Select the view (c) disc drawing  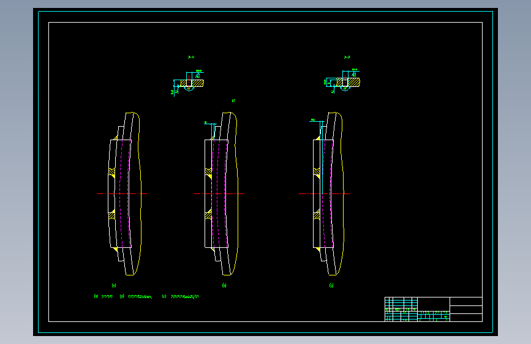pyautogui.click(x=328, y=193)
